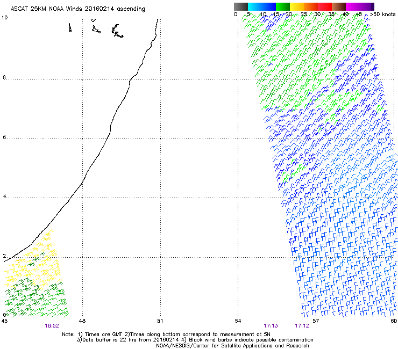The image size is (398, 349).
Task: Click the purple pass time '17:12'
Action: [x=302, y=326]
